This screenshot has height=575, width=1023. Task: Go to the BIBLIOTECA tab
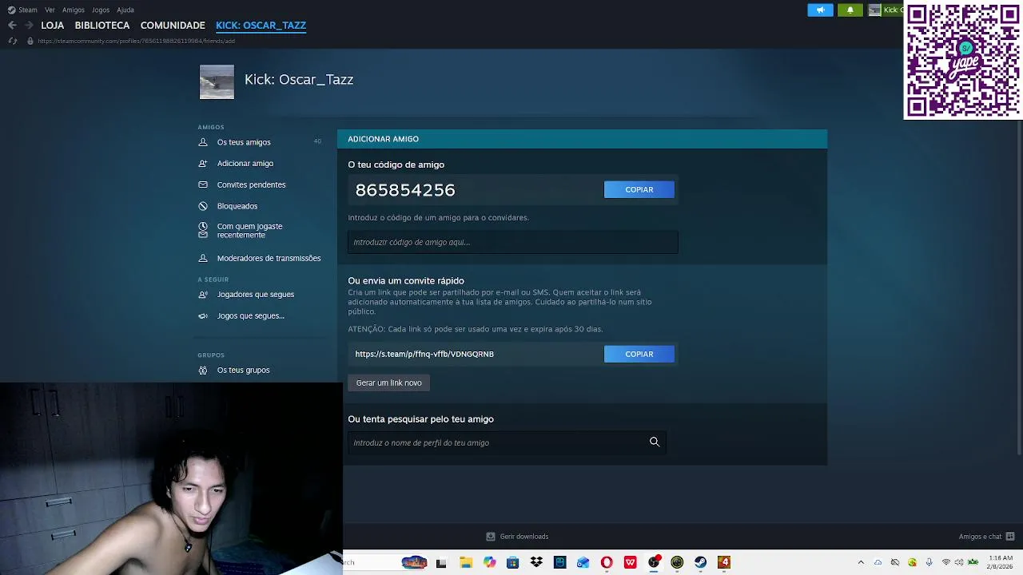[102, 25]
